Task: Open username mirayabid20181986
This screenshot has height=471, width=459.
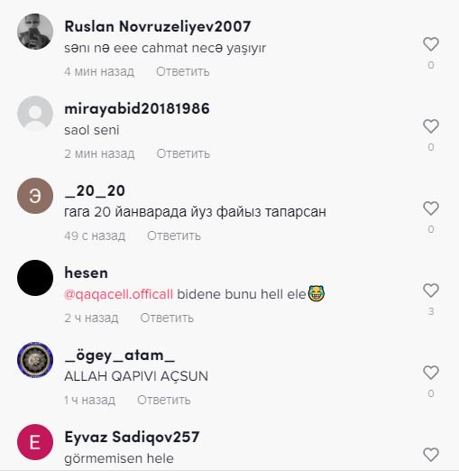Action: 137,108
